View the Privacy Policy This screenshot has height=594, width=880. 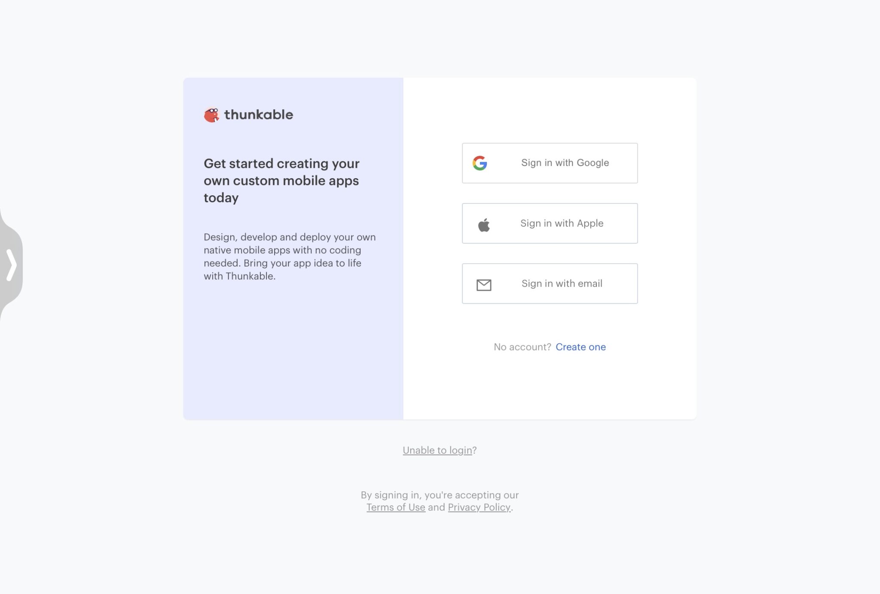tap(479, 507)
